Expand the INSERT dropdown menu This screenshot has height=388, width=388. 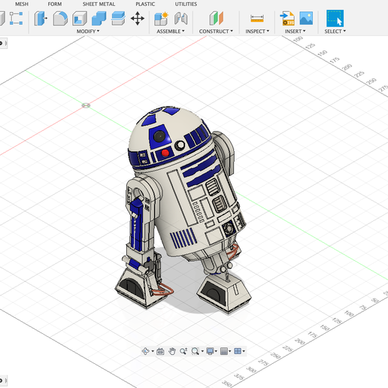click(x=295, y=32)
